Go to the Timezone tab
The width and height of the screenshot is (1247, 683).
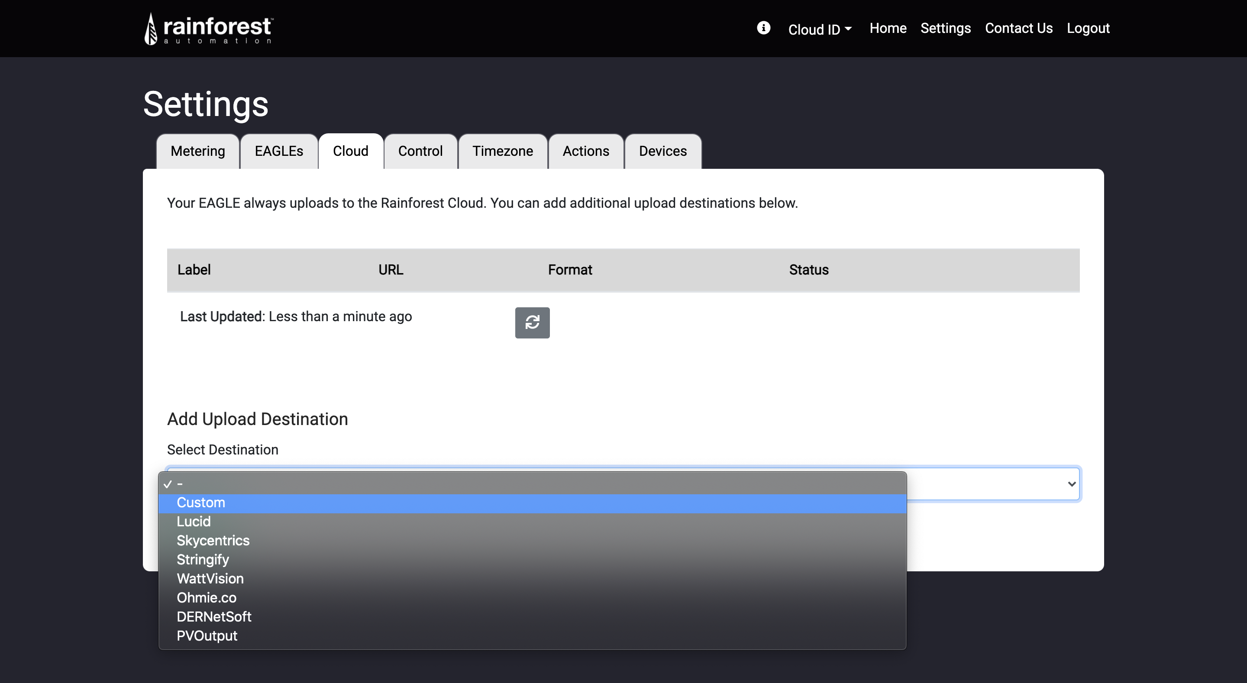coord(502,151)
